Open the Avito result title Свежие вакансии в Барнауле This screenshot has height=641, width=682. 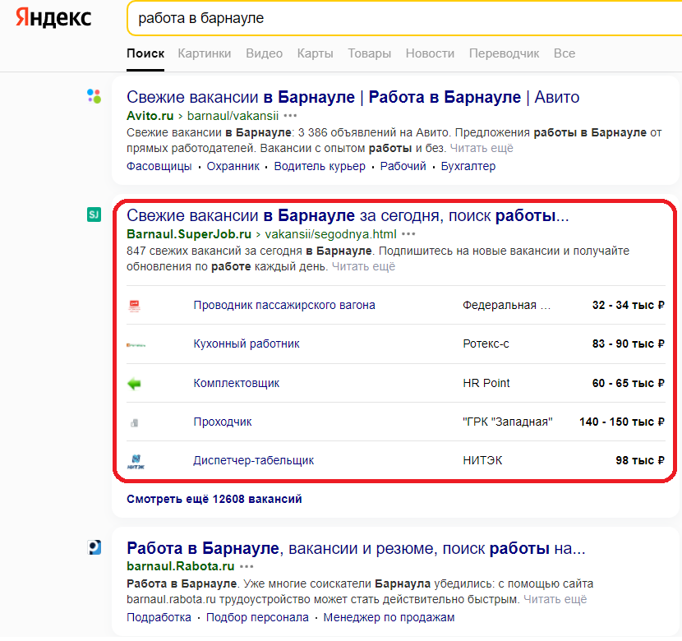[353, 97]
